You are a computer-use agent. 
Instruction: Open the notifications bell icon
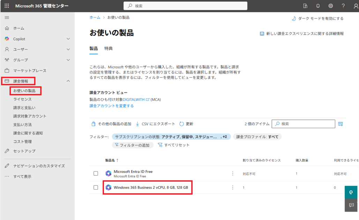click(318, 6)
